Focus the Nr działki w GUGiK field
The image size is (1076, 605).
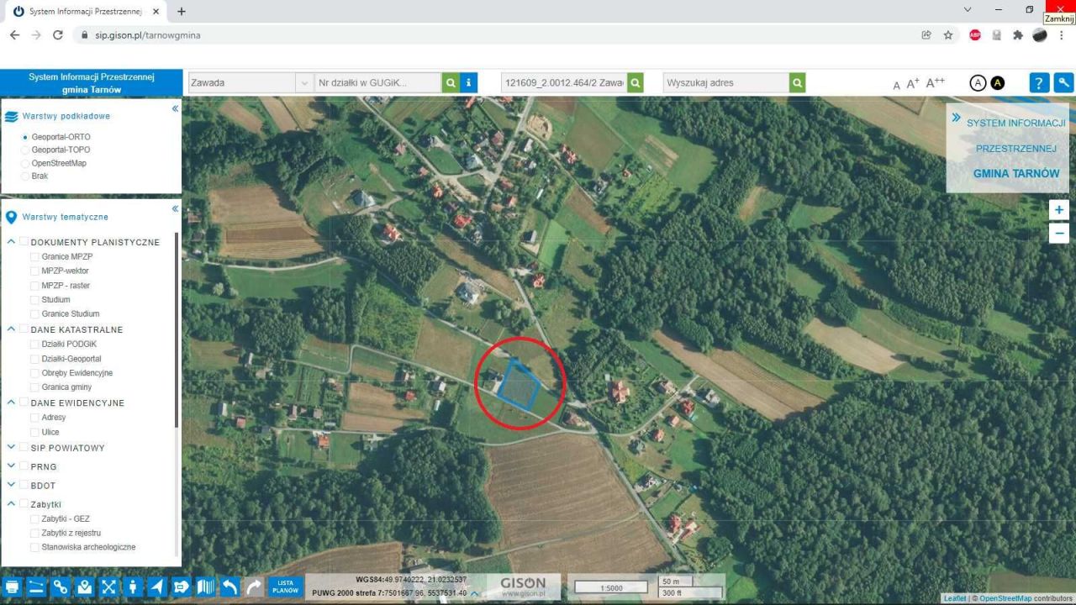click(x=377, y=82)
